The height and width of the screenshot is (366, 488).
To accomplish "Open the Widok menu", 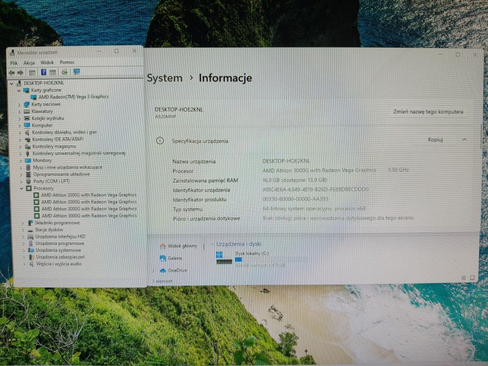I will coord(47,63).
